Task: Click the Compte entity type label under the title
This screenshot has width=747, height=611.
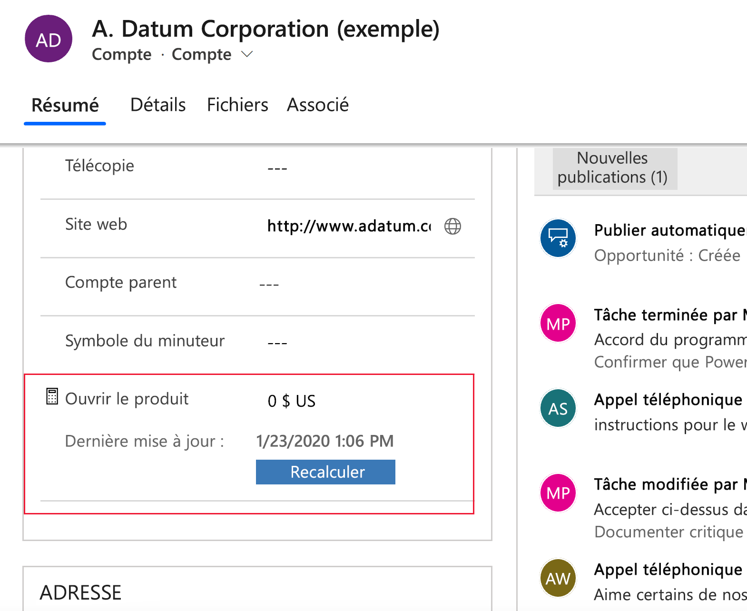Action: [121, 55]
